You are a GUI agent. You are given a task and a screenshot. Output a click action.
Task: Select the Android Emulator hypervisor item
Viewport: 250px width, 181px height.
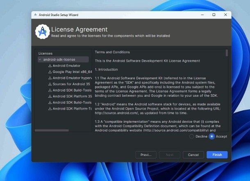(x=72, y=78)
